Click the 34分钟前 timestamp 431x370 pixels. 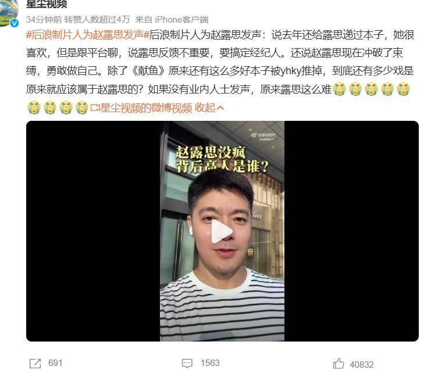pos(44,20)
